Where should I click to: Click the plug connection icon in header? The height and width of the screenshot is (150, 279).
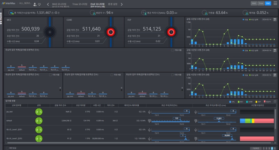[39, 4]
